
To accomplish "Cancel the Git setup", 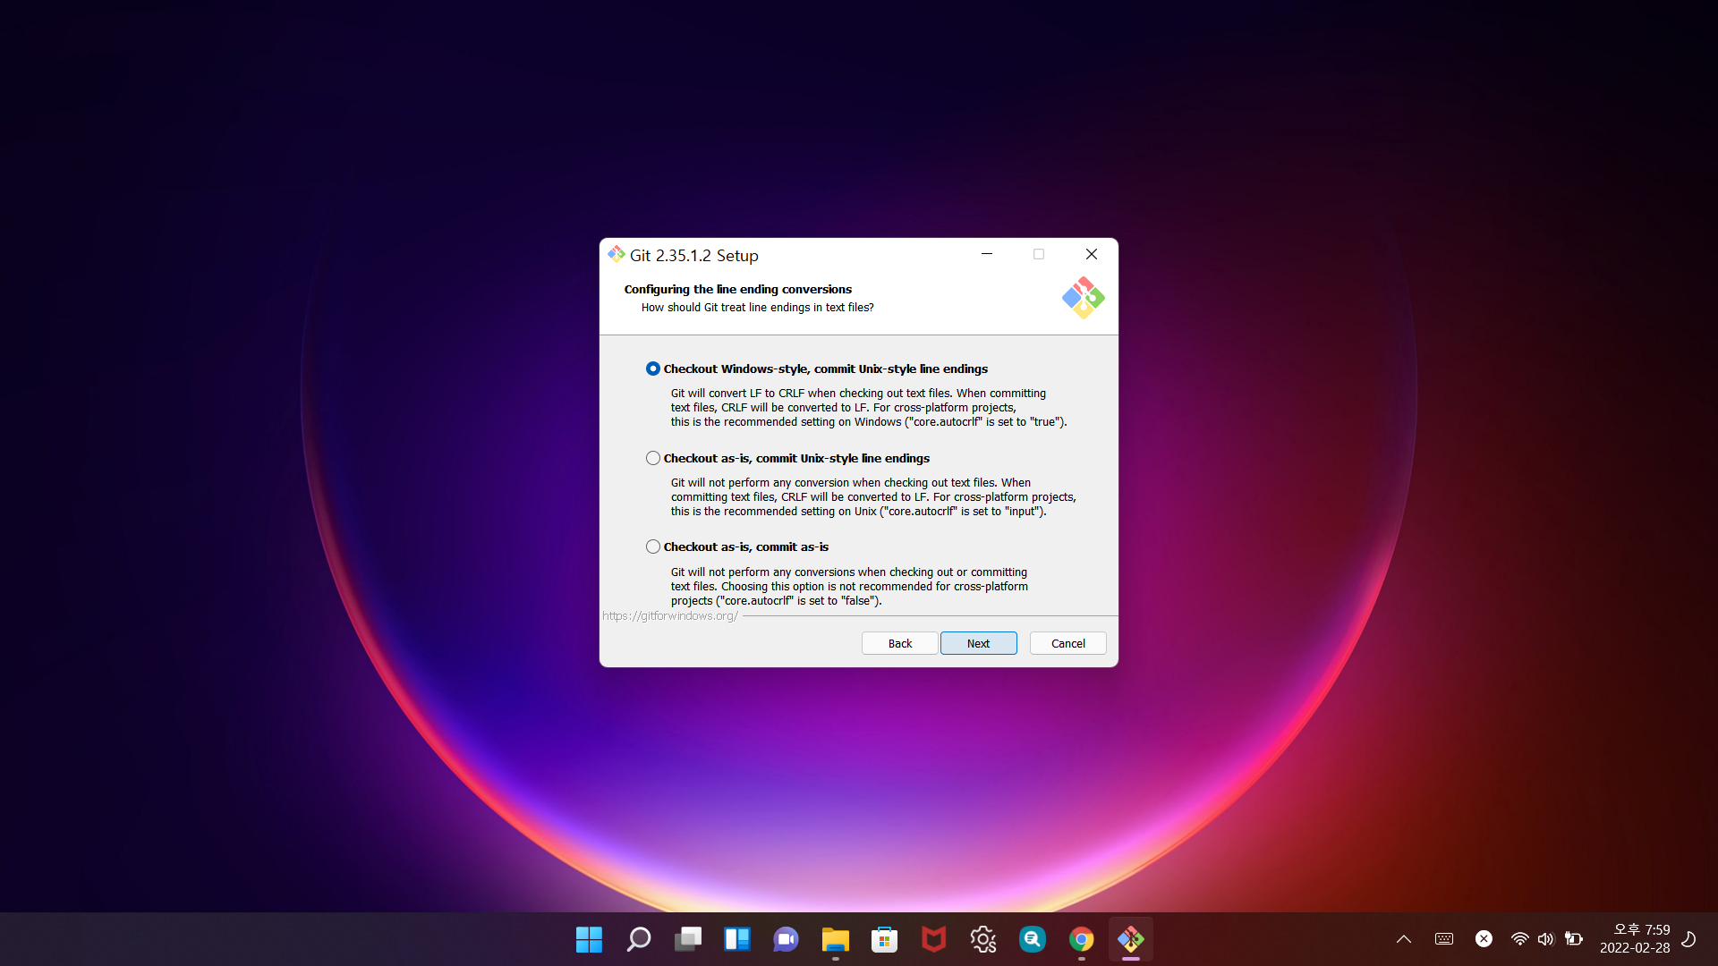I will 1067,643.
